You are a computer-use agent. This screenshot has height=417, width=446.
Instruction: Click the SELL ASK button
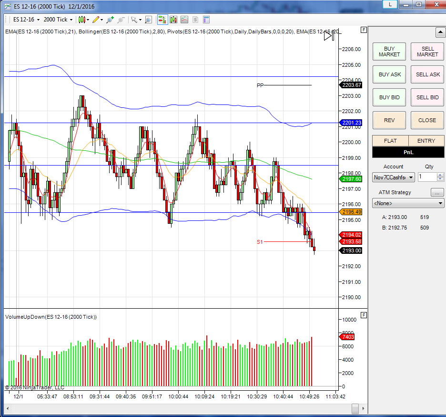[x=427, y=74]
